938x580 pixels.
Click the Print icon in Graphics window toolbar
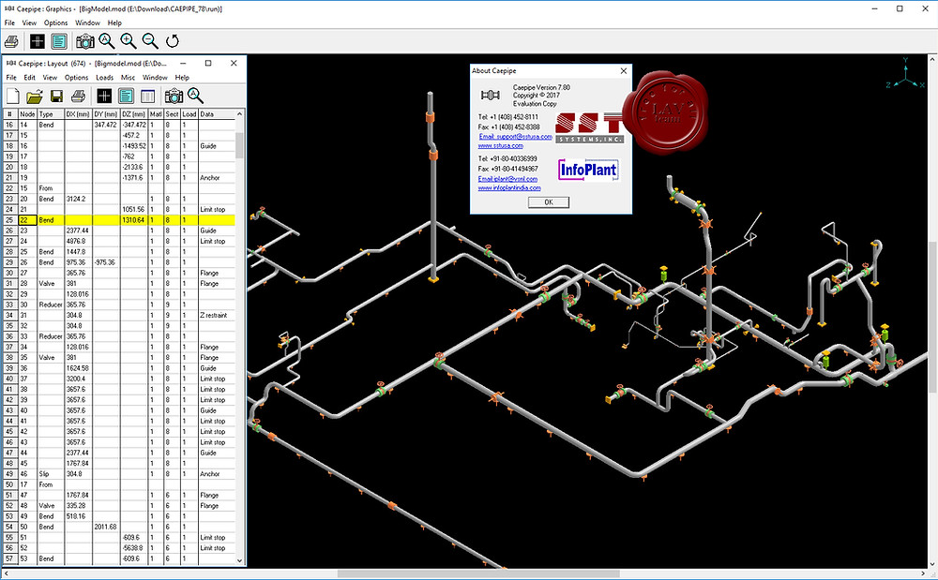[x=11, y=41]
